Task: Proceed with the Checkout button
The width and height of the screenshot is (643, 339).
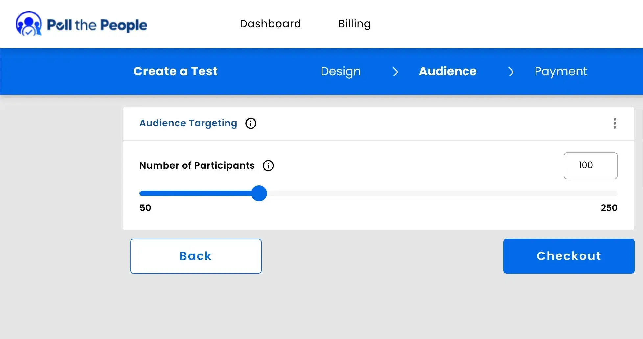Action: (x=569, y=256)
